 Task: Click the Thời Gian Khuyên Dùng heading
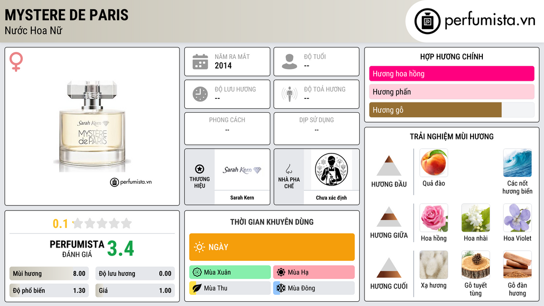tap(272, 222)
